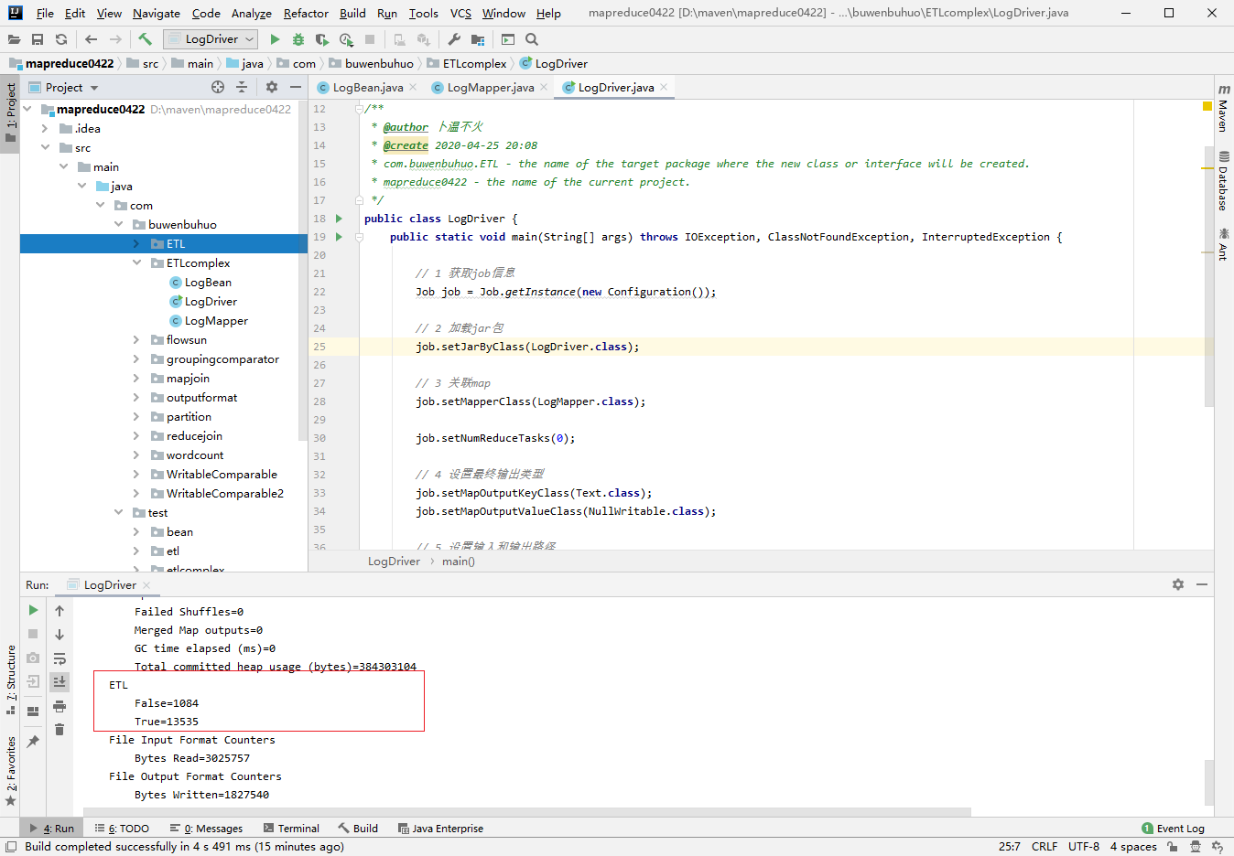Image resolution: width=1234 pixels, height=856 pixels.
Task: Open the Analyze menu
Action: click(x=252, y=13)
